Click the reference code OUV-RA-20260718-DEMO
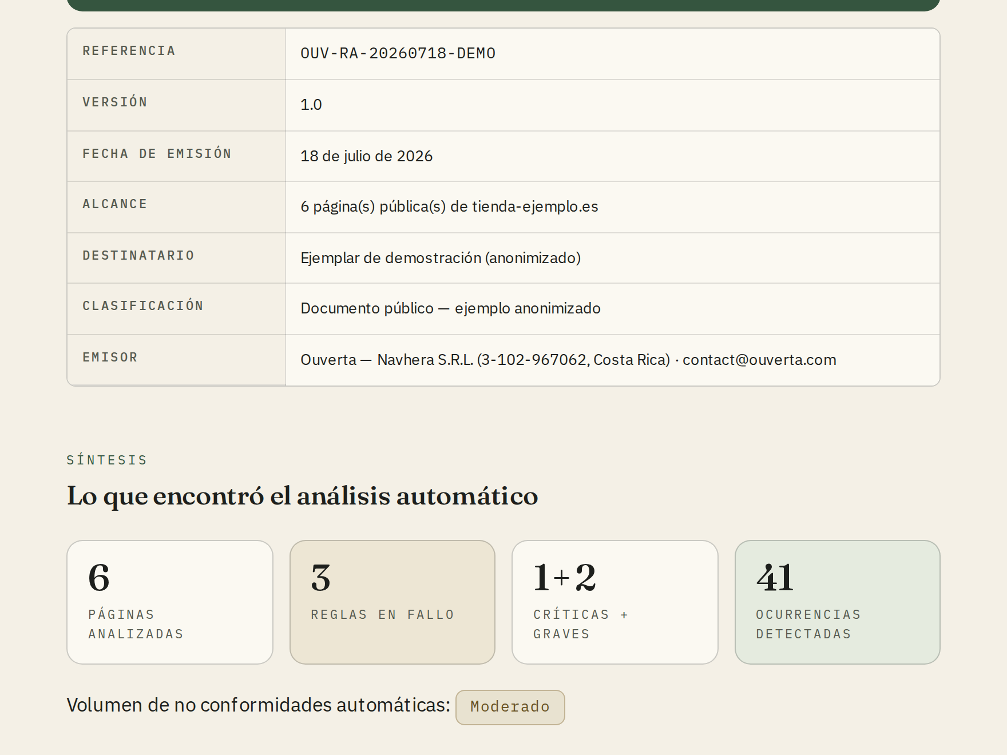This screenshot has width=1007, height=755. (398, 53)
